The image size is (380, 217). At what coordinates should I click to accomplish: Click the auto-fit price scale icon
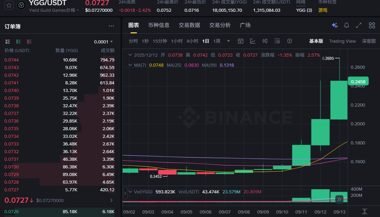coord(364,211)
